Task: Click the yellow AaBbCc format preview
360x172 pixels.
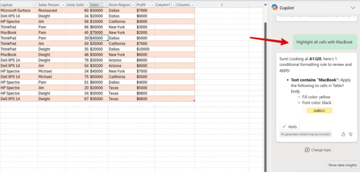Action: click(319, 111)
